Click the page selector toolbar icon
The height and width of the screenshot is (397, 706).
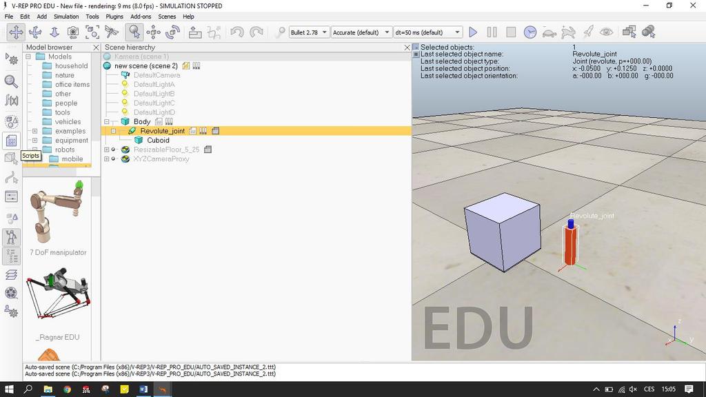coord(629,32)
